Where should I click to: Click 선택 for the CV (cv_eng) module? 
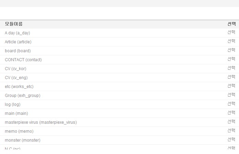(x=231, y=77)
